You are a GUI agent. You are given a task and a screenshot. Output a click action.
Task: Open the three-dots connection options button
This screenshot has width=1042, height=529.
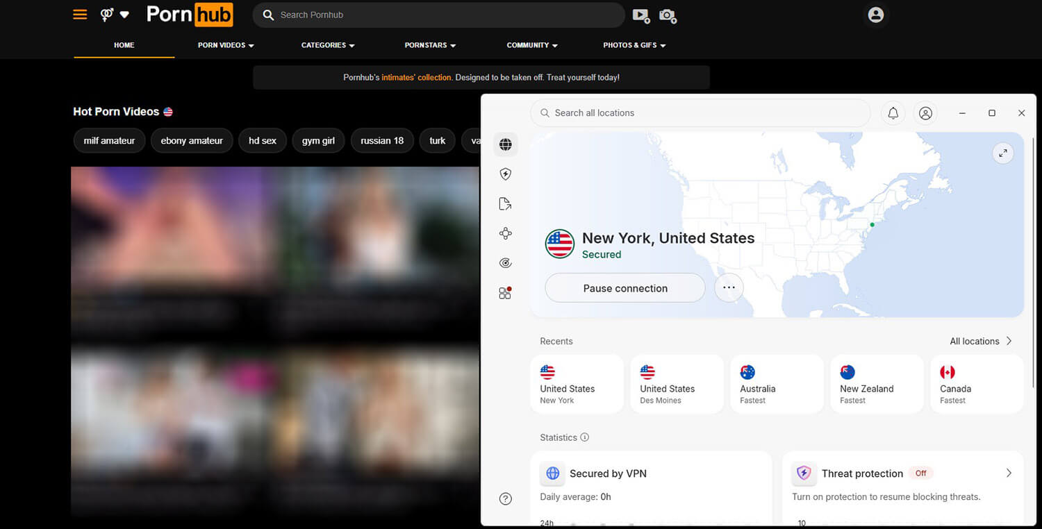point(729,287)
